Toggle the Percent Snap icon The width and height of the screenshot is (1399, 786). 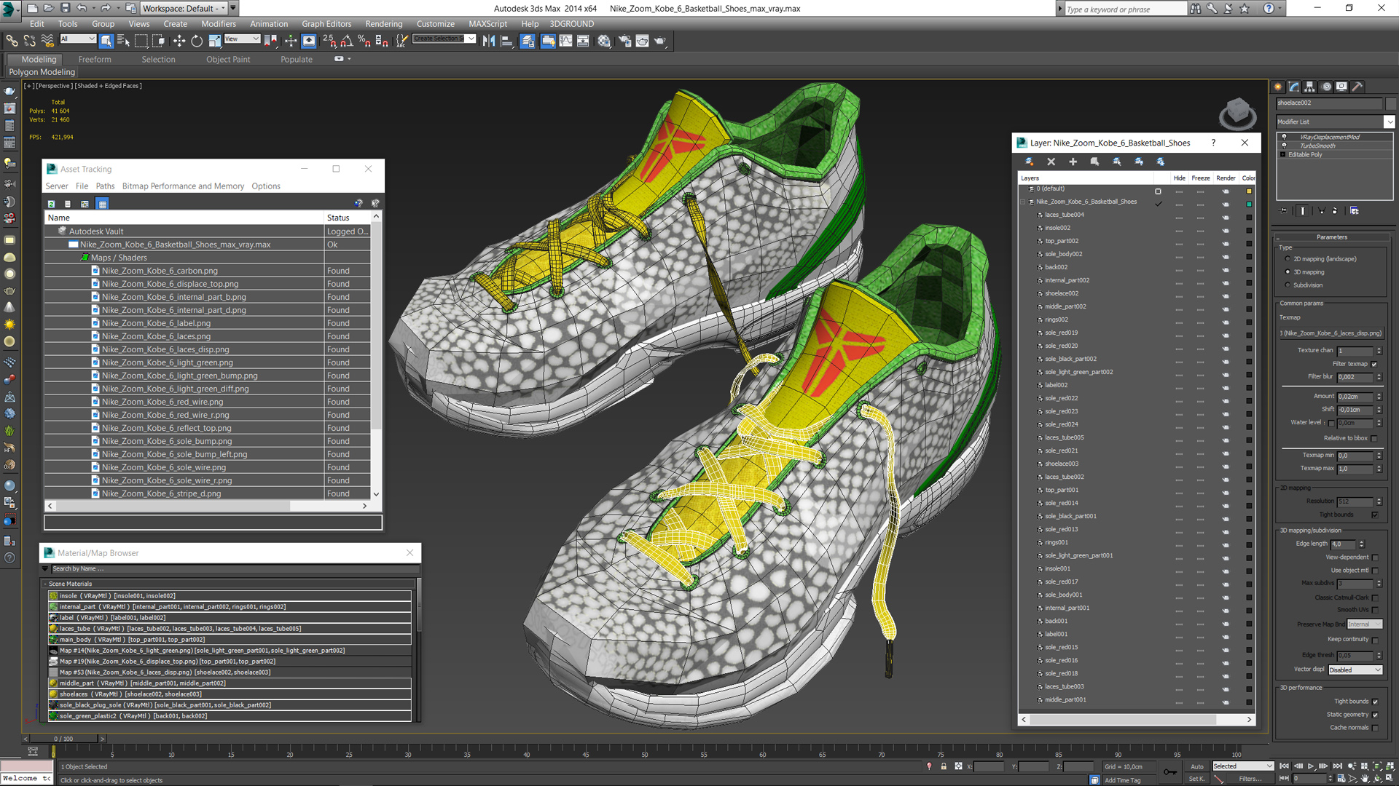coord(364,41)
